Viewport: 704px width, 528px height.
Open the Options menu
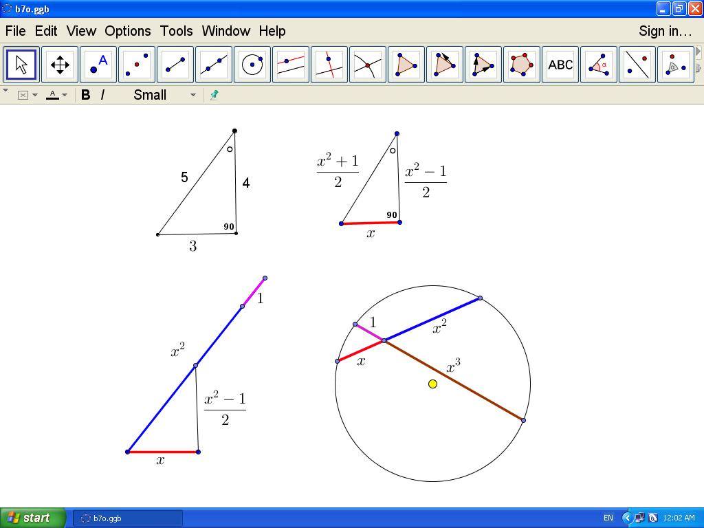pos(127,31)
